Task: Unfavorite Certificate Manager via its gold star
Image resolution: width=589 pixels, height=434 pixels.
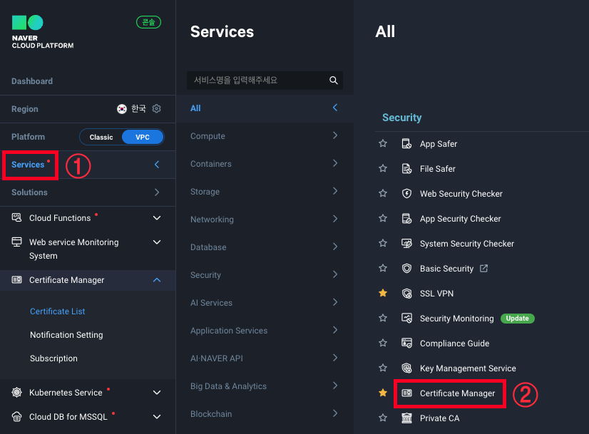Action: point(383,393)
